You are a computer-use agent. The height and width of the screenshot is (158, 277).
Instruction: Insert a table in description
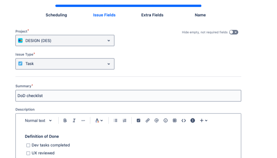point(175,121)
